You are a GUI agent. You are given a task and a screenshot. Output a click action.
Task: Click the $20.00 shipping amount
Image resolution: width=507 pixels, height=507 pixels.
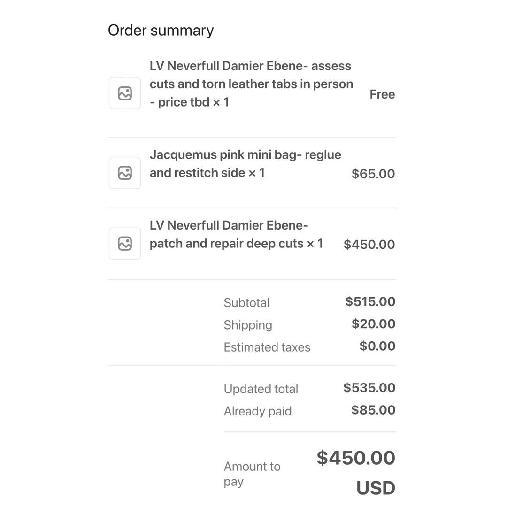pyautogui.click(x=373, y=324)
